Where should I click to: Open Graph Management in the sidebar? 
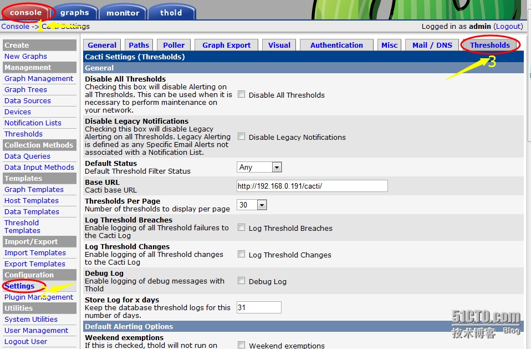pos(39,79)
